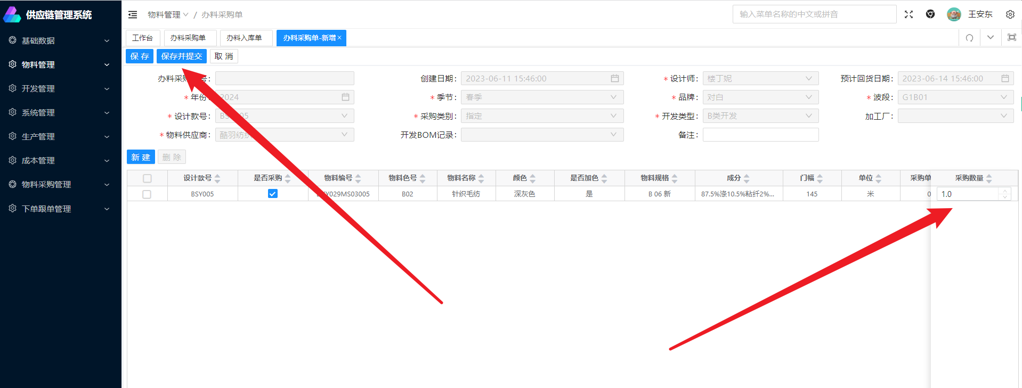This screenshot has width=1022, height=388.
Task: Click the 采购数量 input showing 1.0
Action: click(x=967, y=194)
